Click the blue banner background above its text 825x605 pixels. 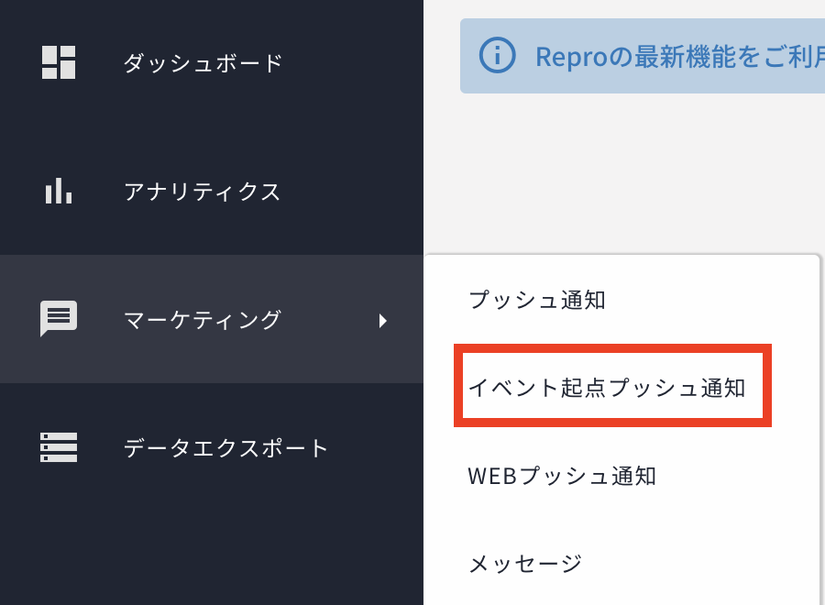point(642,27)
